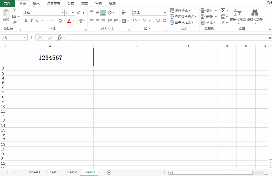Click the red font color swatch

pos(69,23)
